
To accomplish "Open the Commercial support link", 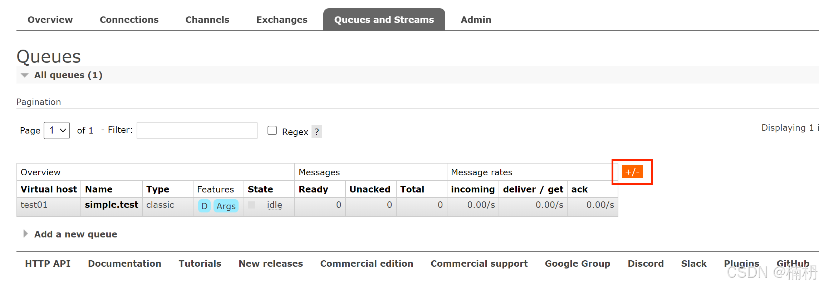I will tap(479, 264).
